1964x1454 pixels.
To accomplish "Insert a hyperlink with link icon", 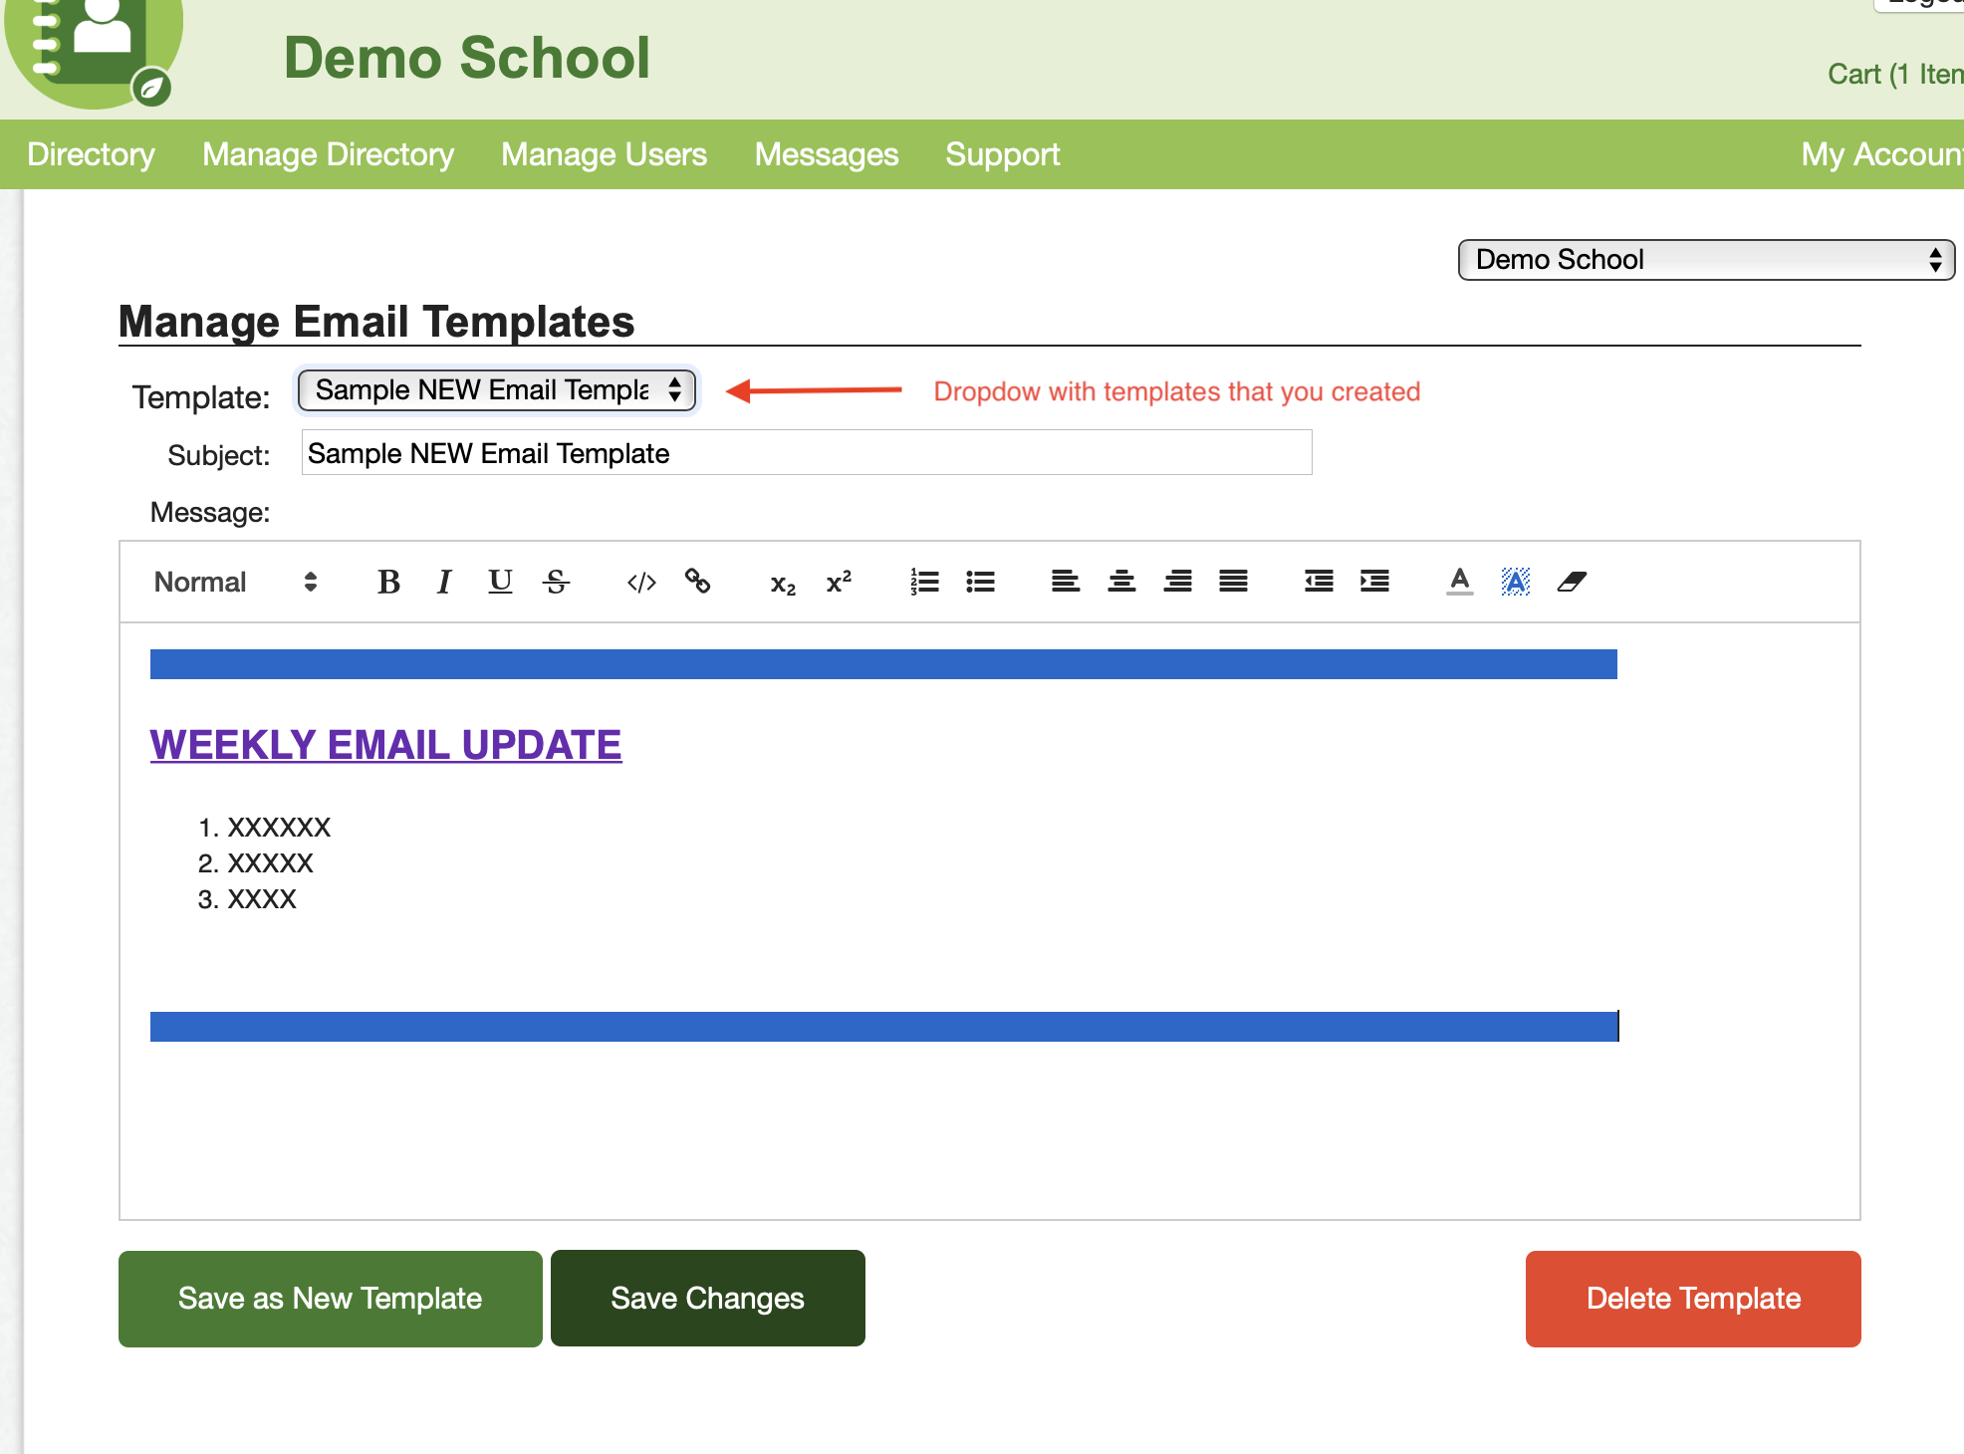I will click(697, 582).
